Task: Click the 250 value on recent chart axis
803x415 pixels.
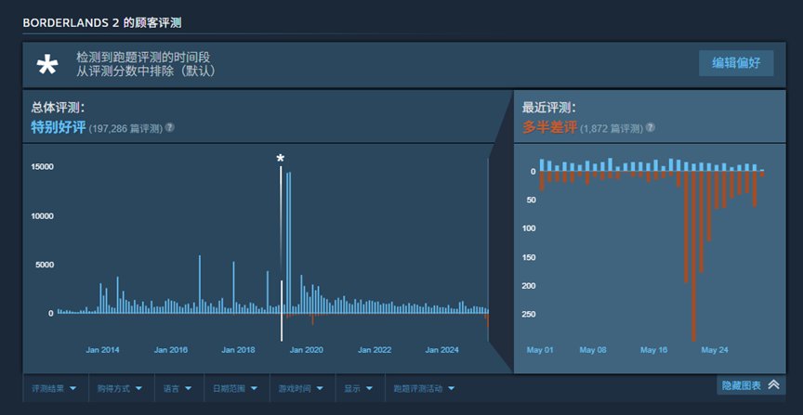Action: click(529, 314)
